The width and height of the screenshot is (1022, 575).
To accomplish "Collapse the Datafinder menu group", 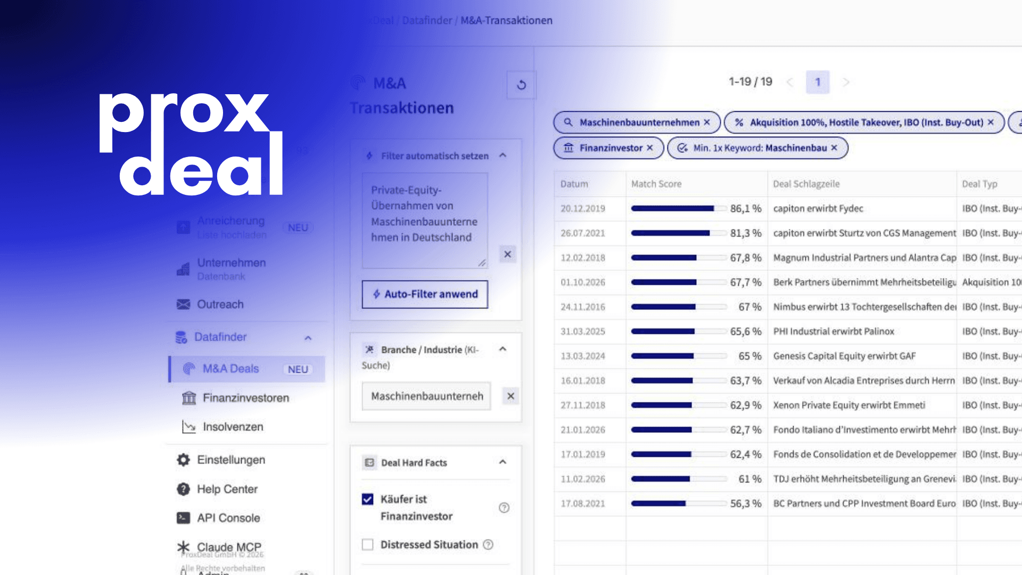I will (308, 338).
